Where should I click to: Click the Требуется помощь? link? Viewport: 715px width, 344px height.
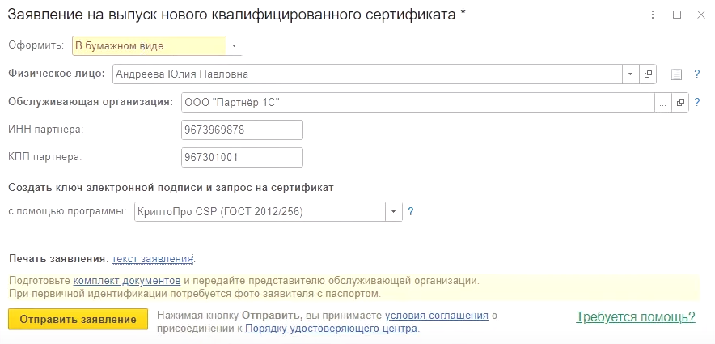(x=636, y=317)
